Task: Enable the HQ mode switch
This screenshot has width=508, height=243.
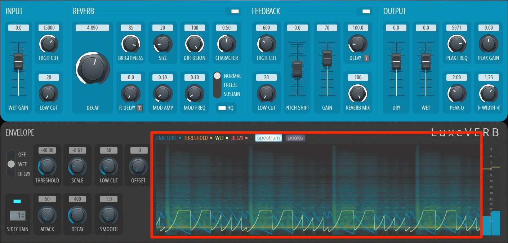Action: click(222, 108)
